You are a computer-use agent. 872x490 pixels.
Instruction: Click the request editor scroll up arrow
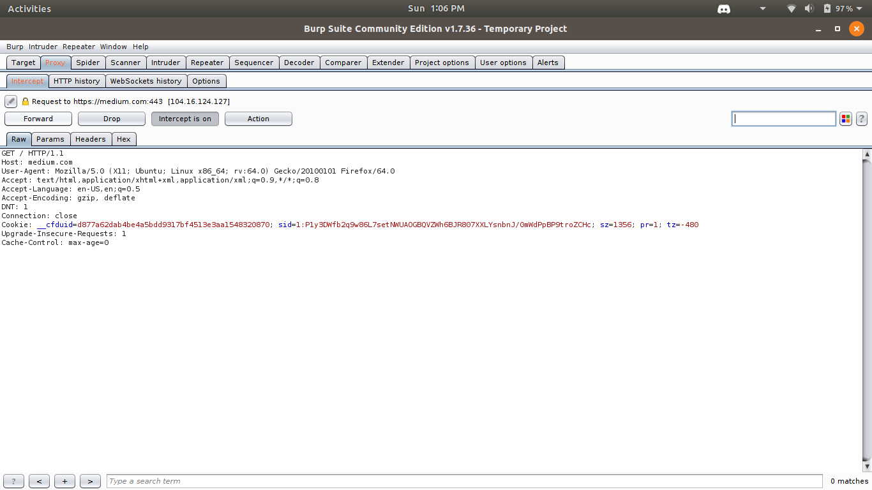pos(867,154)
